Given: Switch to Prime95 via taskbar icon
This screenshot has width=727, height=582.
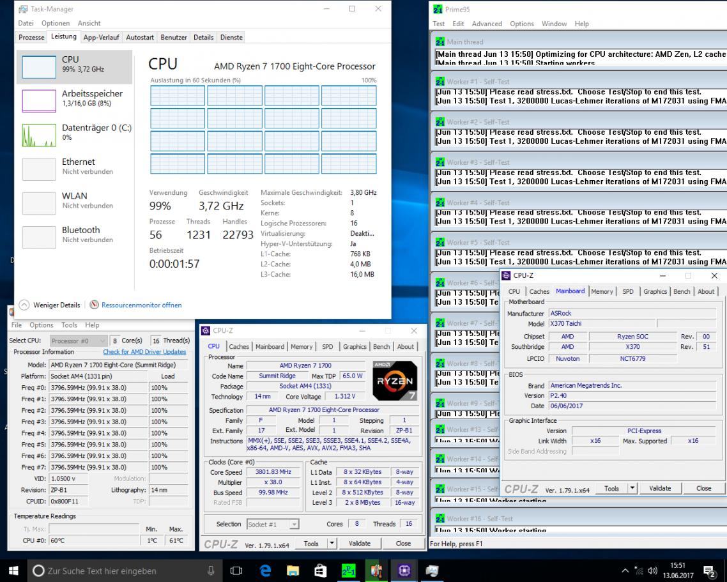Looking at the screenshot, I should tap(348, 571).
